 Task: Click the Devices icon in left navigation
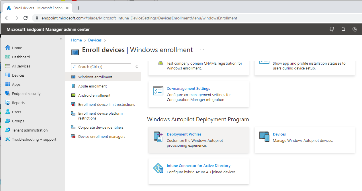pos(8,75)
